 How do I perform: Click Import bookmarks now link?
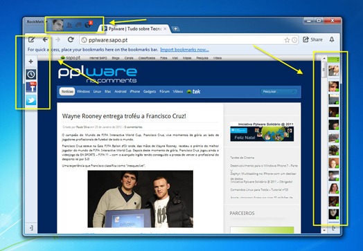click(x=184, y=50)
